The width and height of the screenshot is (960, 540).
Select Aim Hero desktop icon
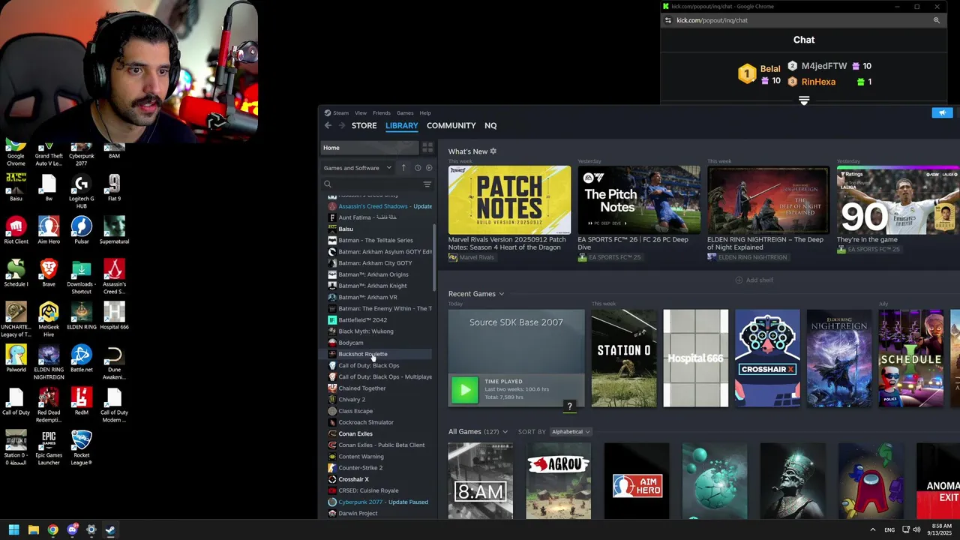tap(49, 231)
